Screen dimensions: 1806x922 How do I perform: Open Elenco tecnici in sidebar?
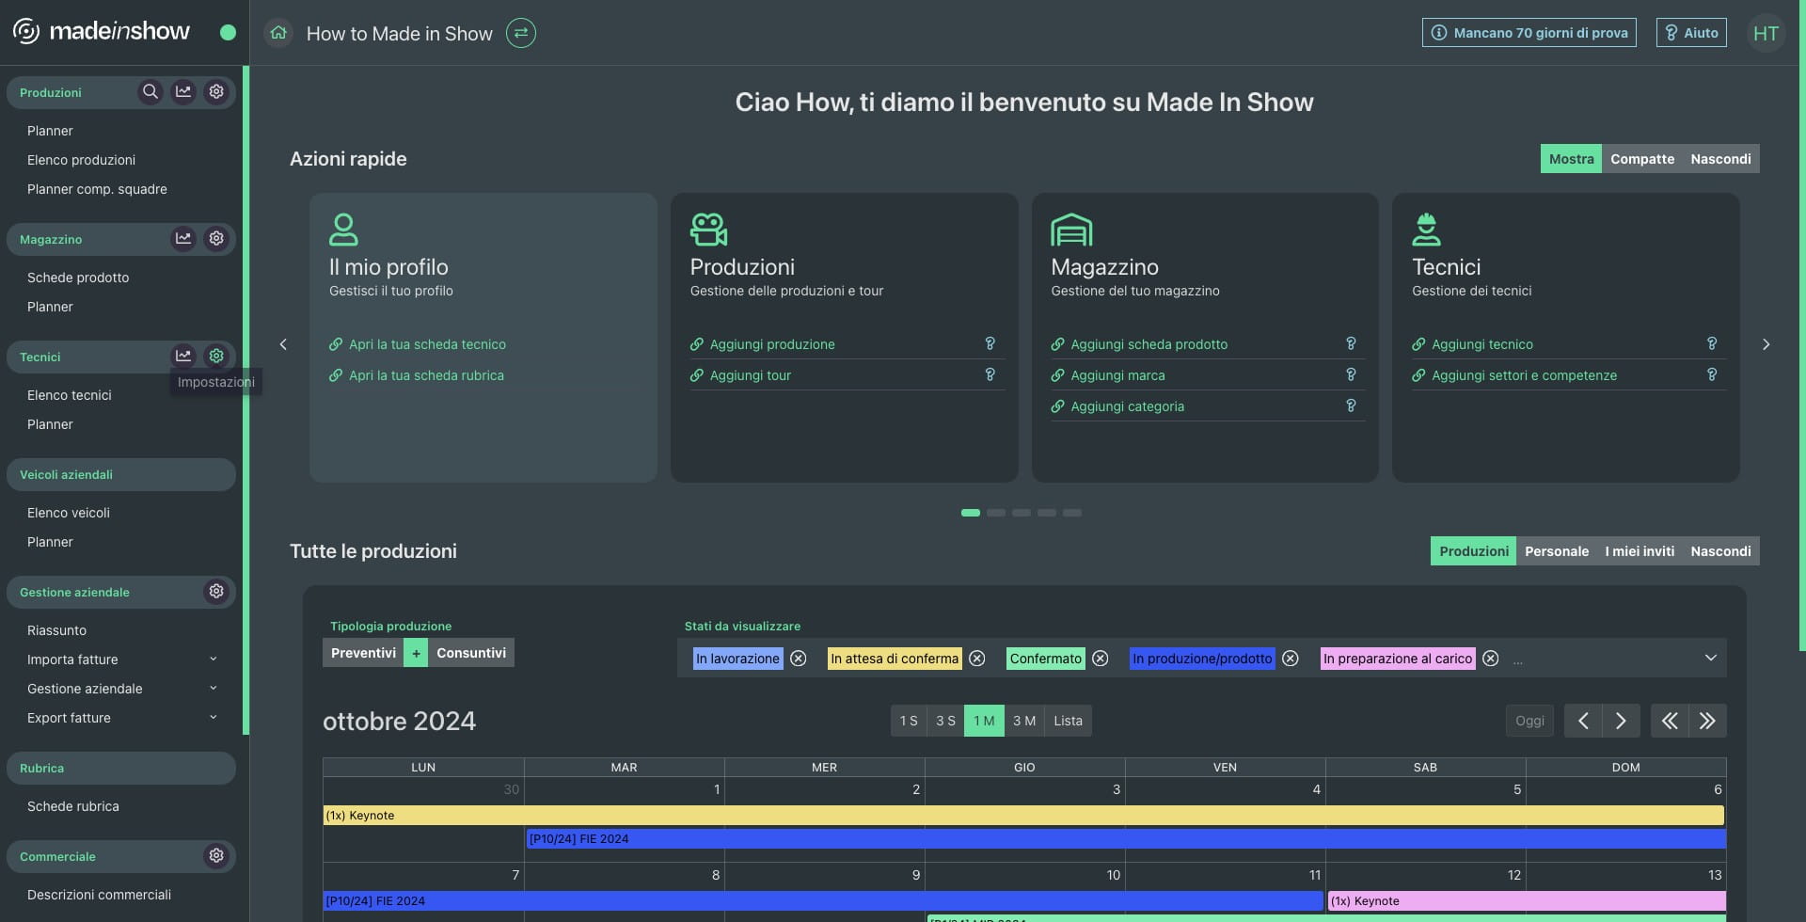click(x=69, y=395)
